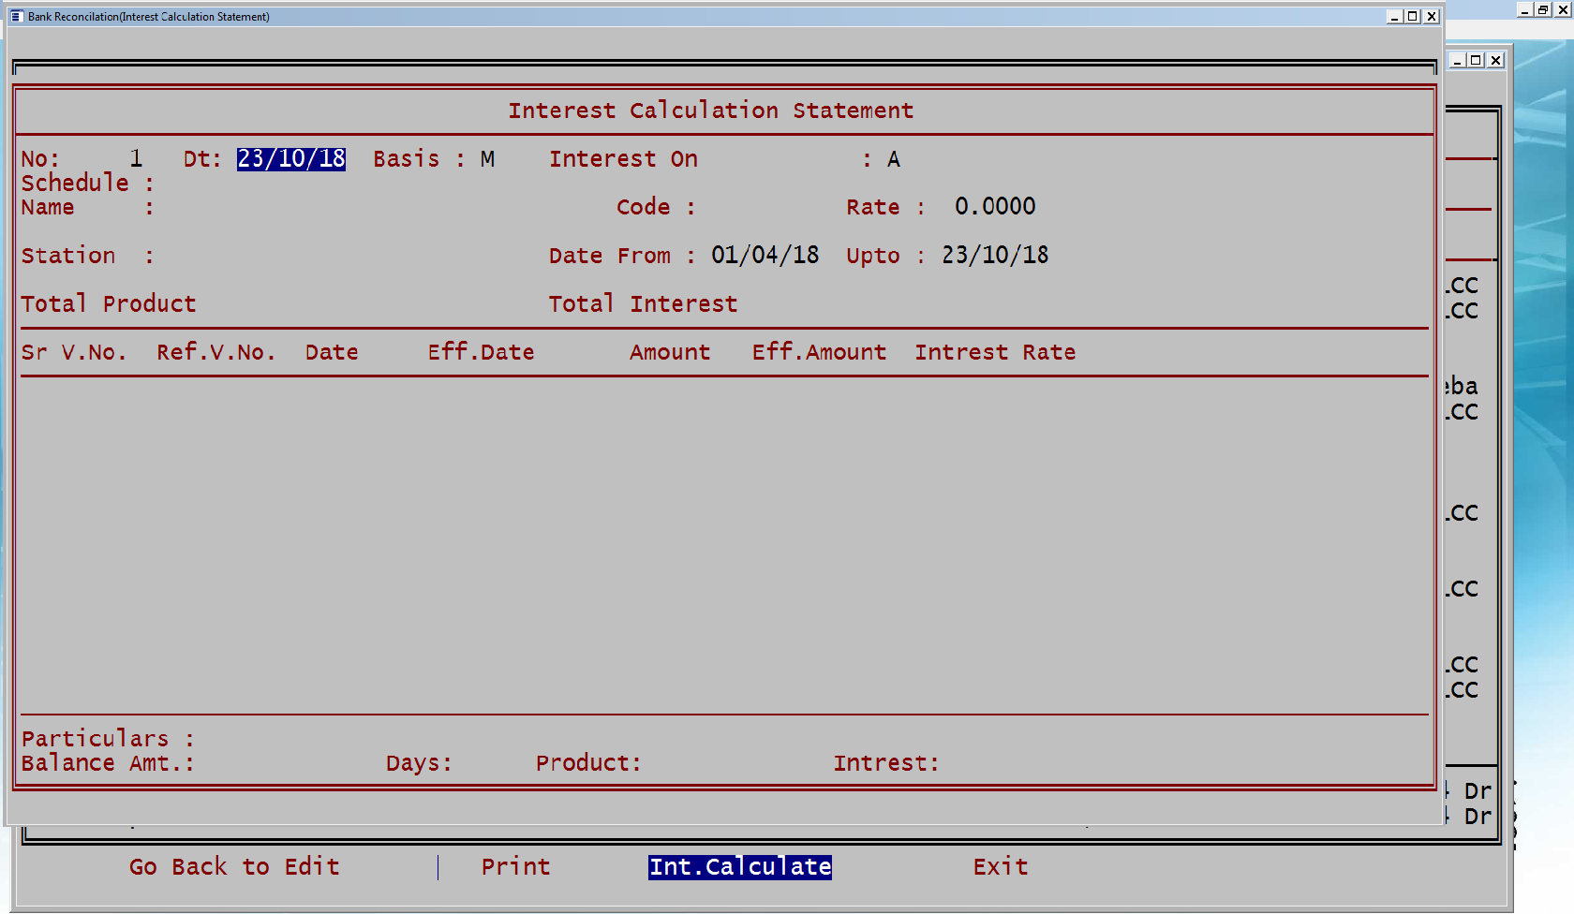Select Go Back to Edit option
This screenshot has width=1574, height=914.
234,867
